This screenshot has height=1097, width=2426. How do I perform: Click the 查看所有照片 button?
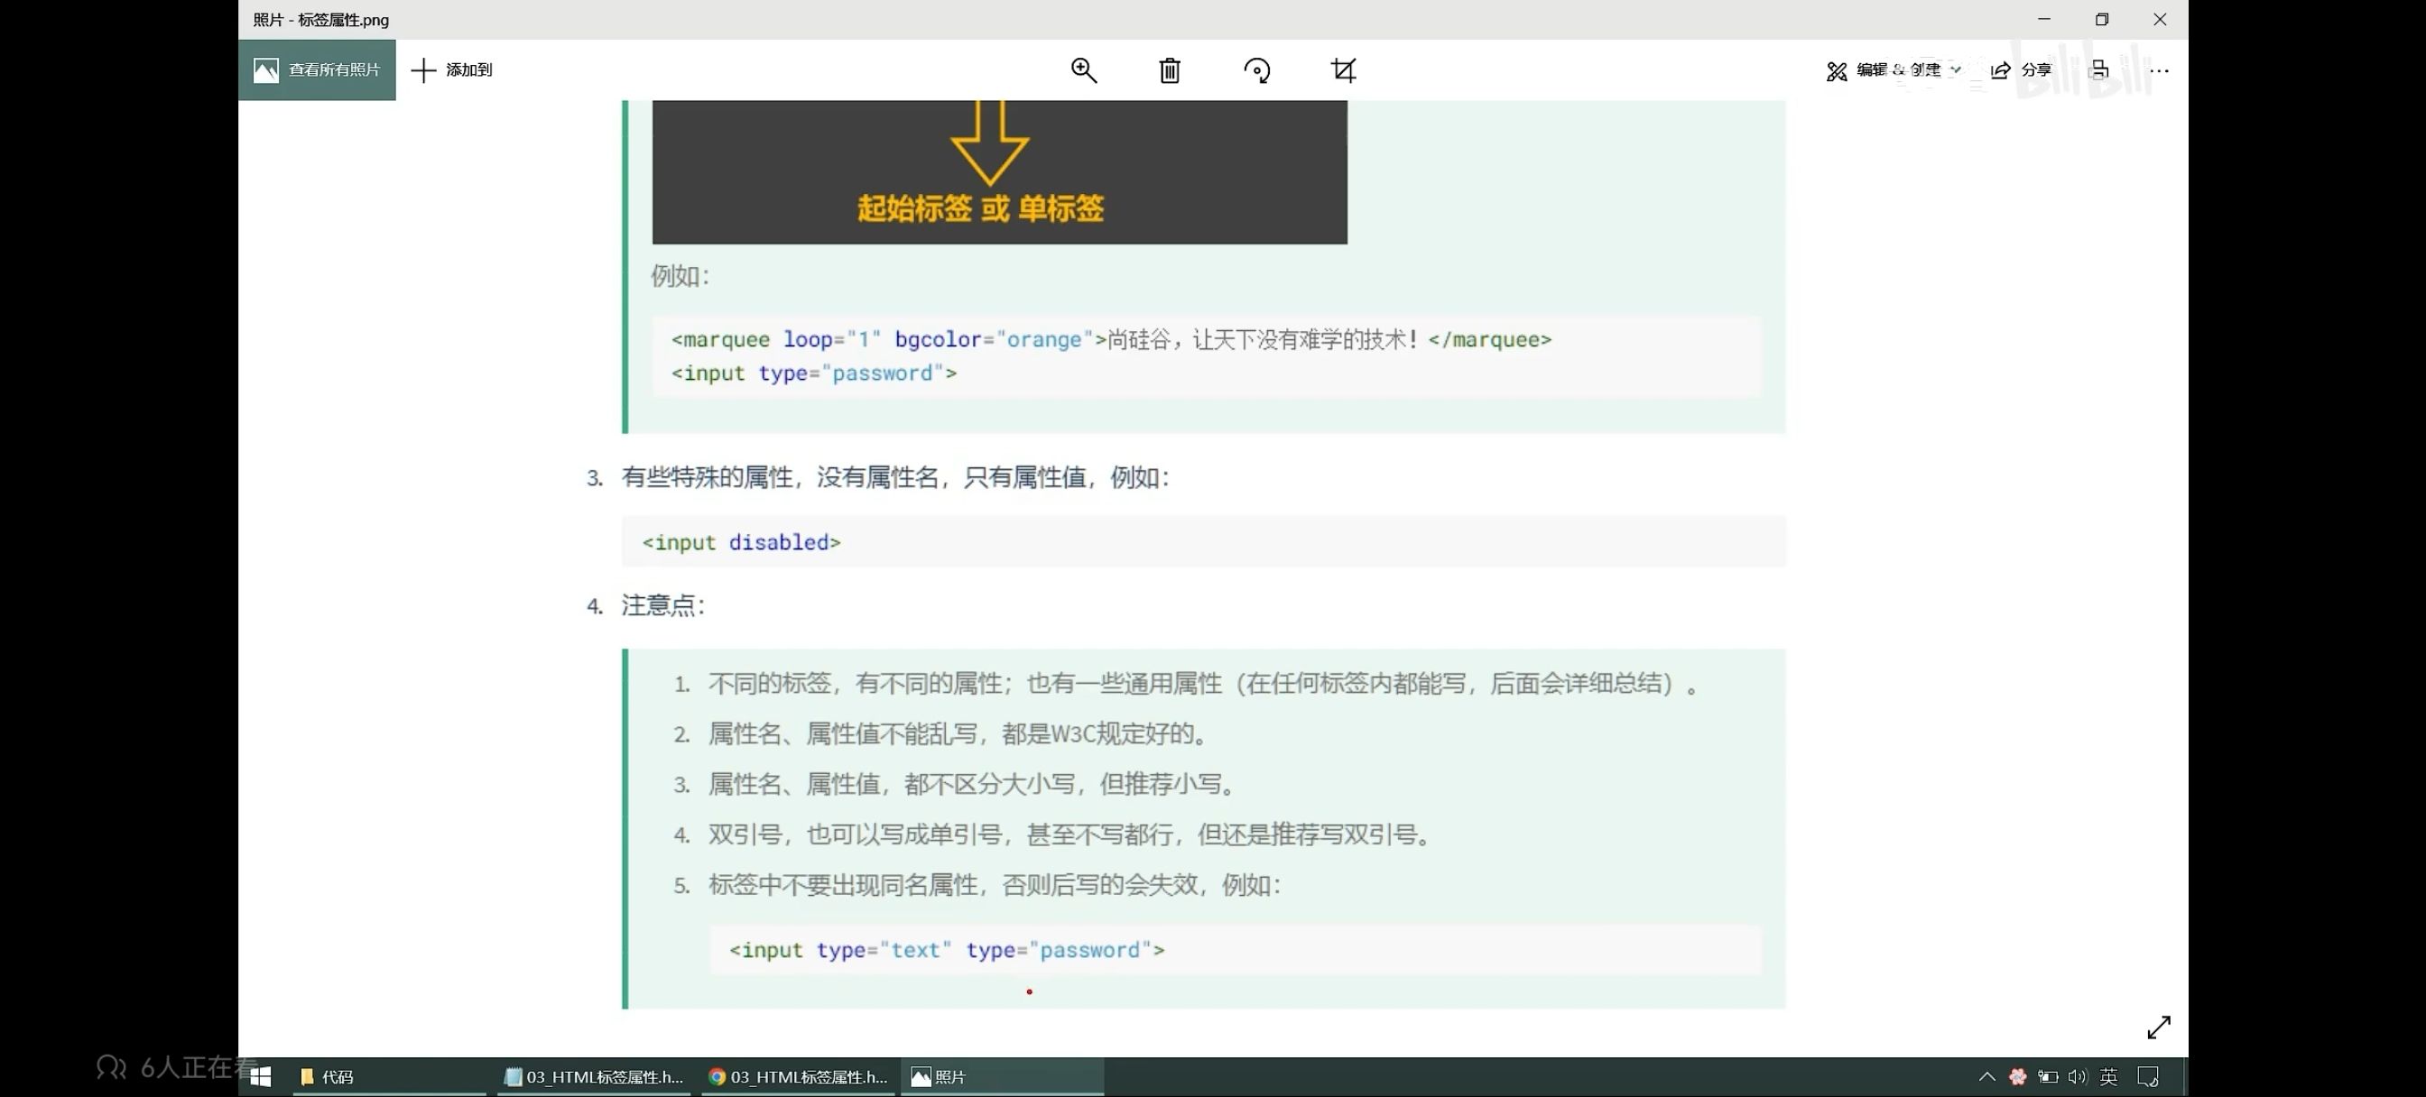pos(318,69)
